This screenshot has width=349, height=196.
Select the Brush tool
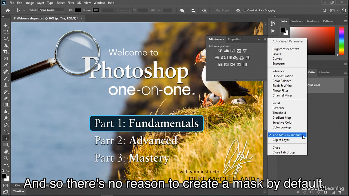(x=6, y=78)
